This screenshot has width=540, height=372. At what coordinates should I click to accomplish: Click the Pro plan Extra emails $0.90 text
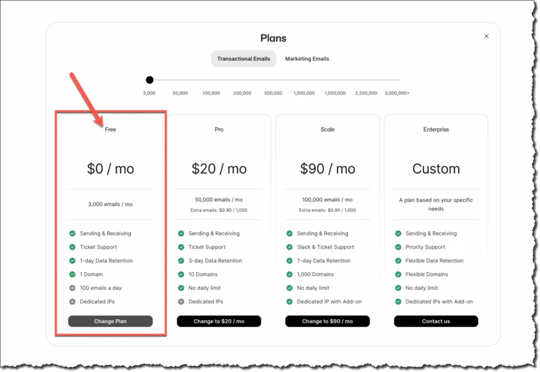pyautogui.click(x=219, y=210)
